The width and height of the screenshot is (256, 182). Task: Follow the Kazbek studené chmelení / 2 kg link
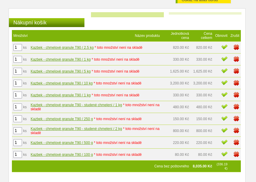point(76,129)
